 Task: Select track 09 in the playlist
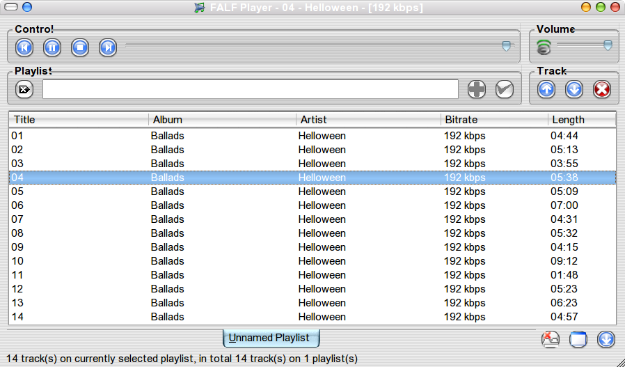[312, 247]
